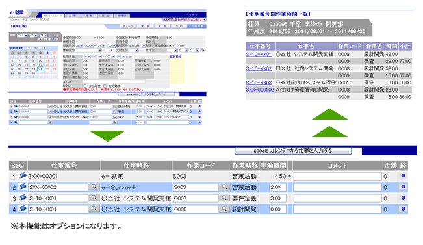
Task: Click the 実働時間 field showing 3.00
Action: 277,198
